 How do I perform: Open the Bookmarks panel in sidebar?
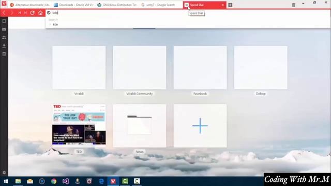[x=4, y=21]
